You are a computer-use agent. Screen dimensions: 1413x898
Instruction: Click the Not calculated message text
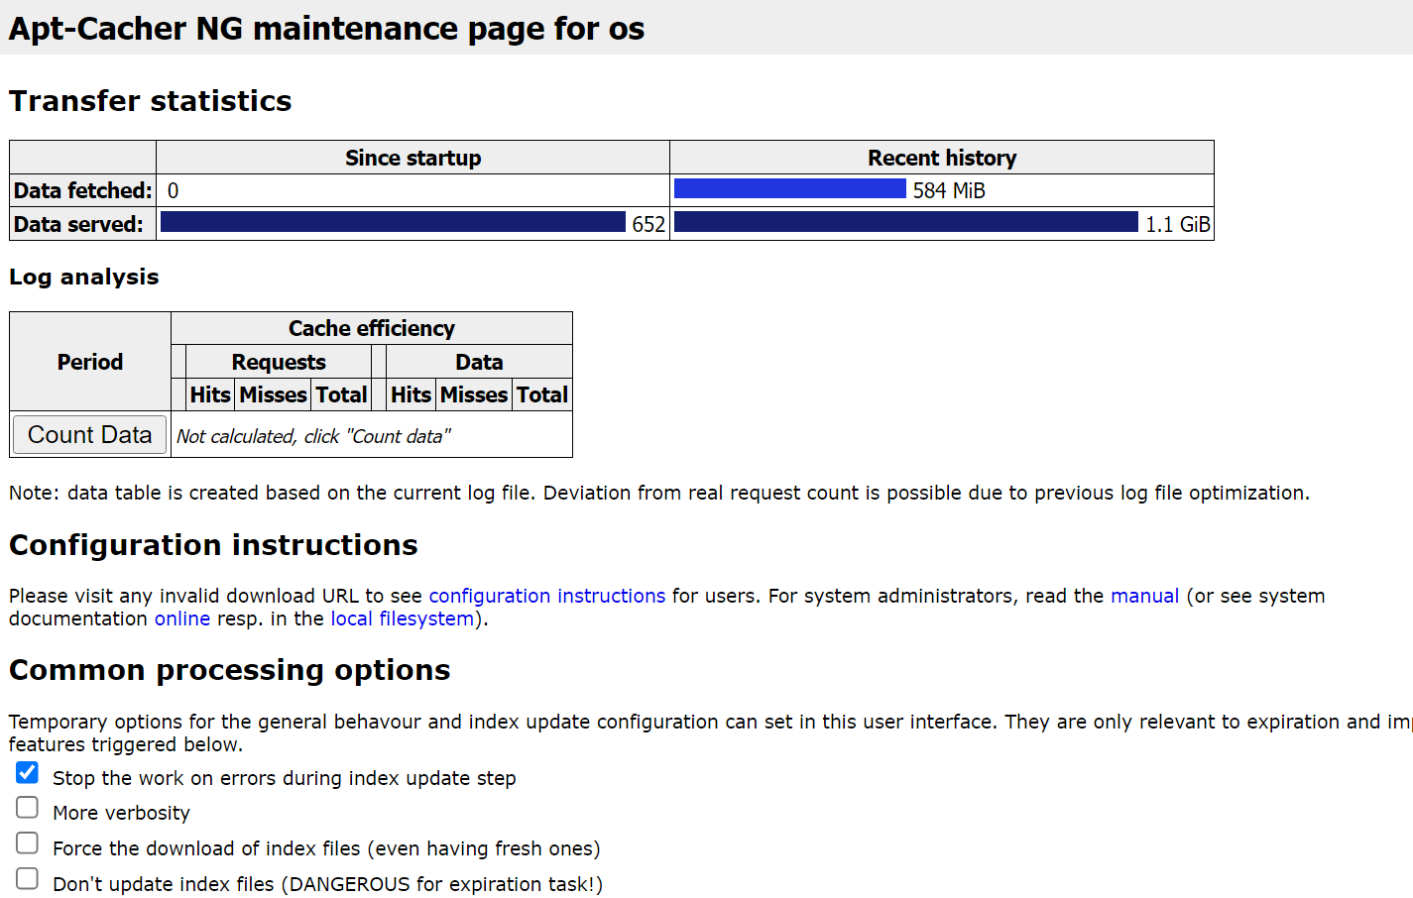[313, 436]
